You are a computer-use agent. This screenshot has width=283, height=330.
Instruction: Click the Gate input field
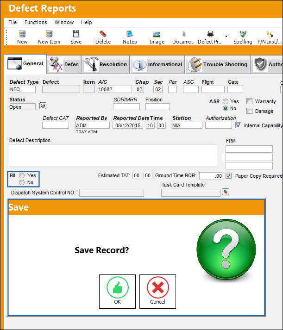click(x=235, y=89)
